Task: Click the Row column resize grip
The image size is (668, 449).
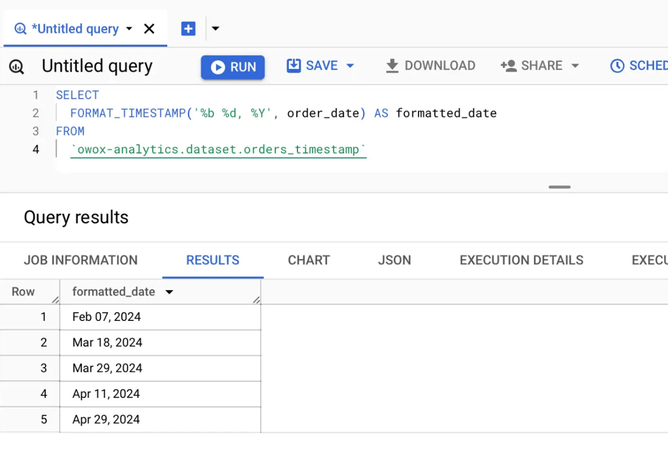Action: tap(56, 300)
